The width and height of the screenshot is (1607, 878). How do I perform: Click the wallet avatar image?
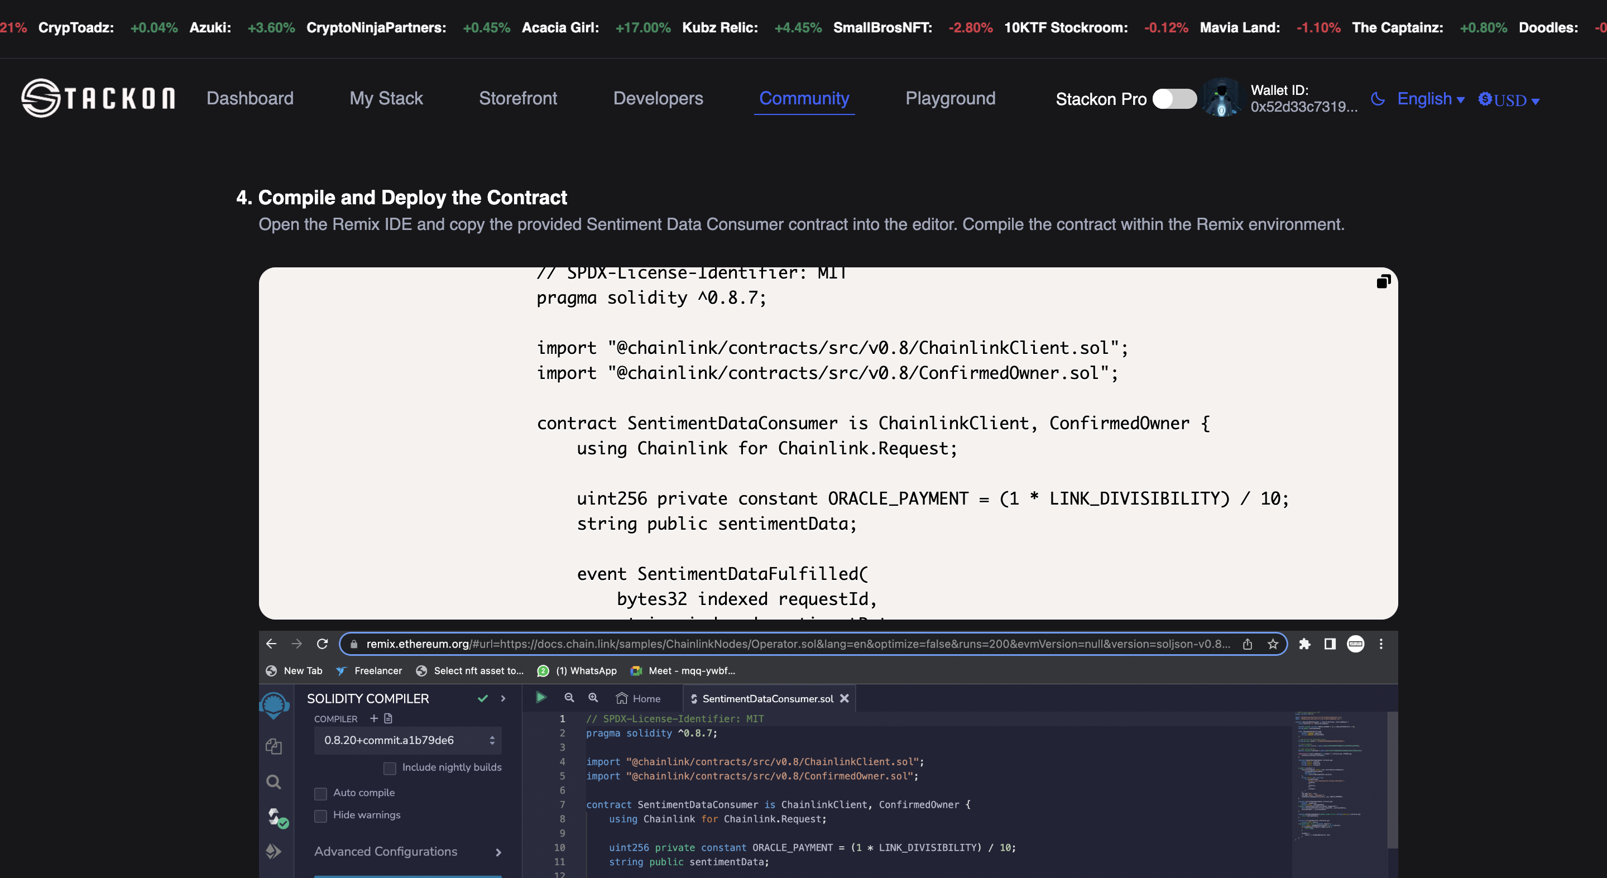click(x=1221, y=98)
